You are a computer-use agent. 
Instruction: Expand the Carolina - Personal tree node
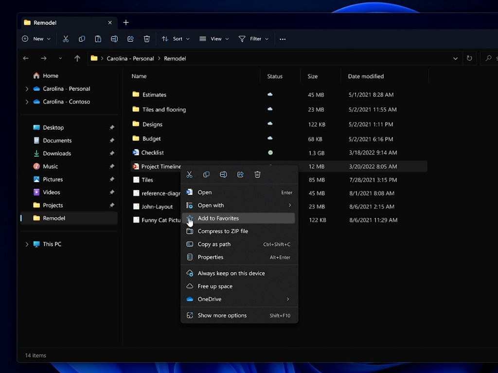pyautogui.click(x=27, y=89)
